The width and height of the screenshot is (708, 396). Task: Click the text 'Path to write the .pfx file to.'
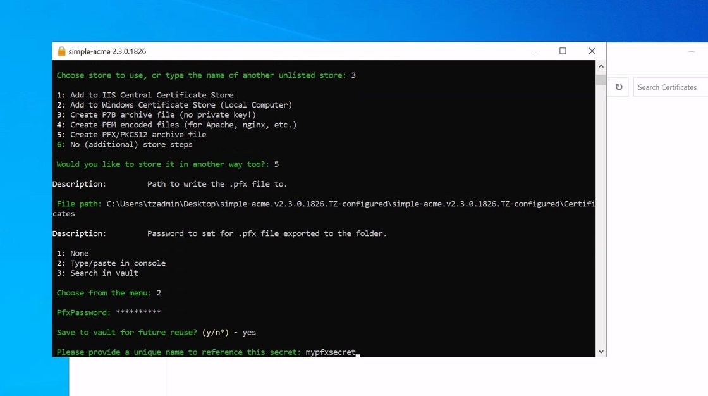(x=217, y=184)
